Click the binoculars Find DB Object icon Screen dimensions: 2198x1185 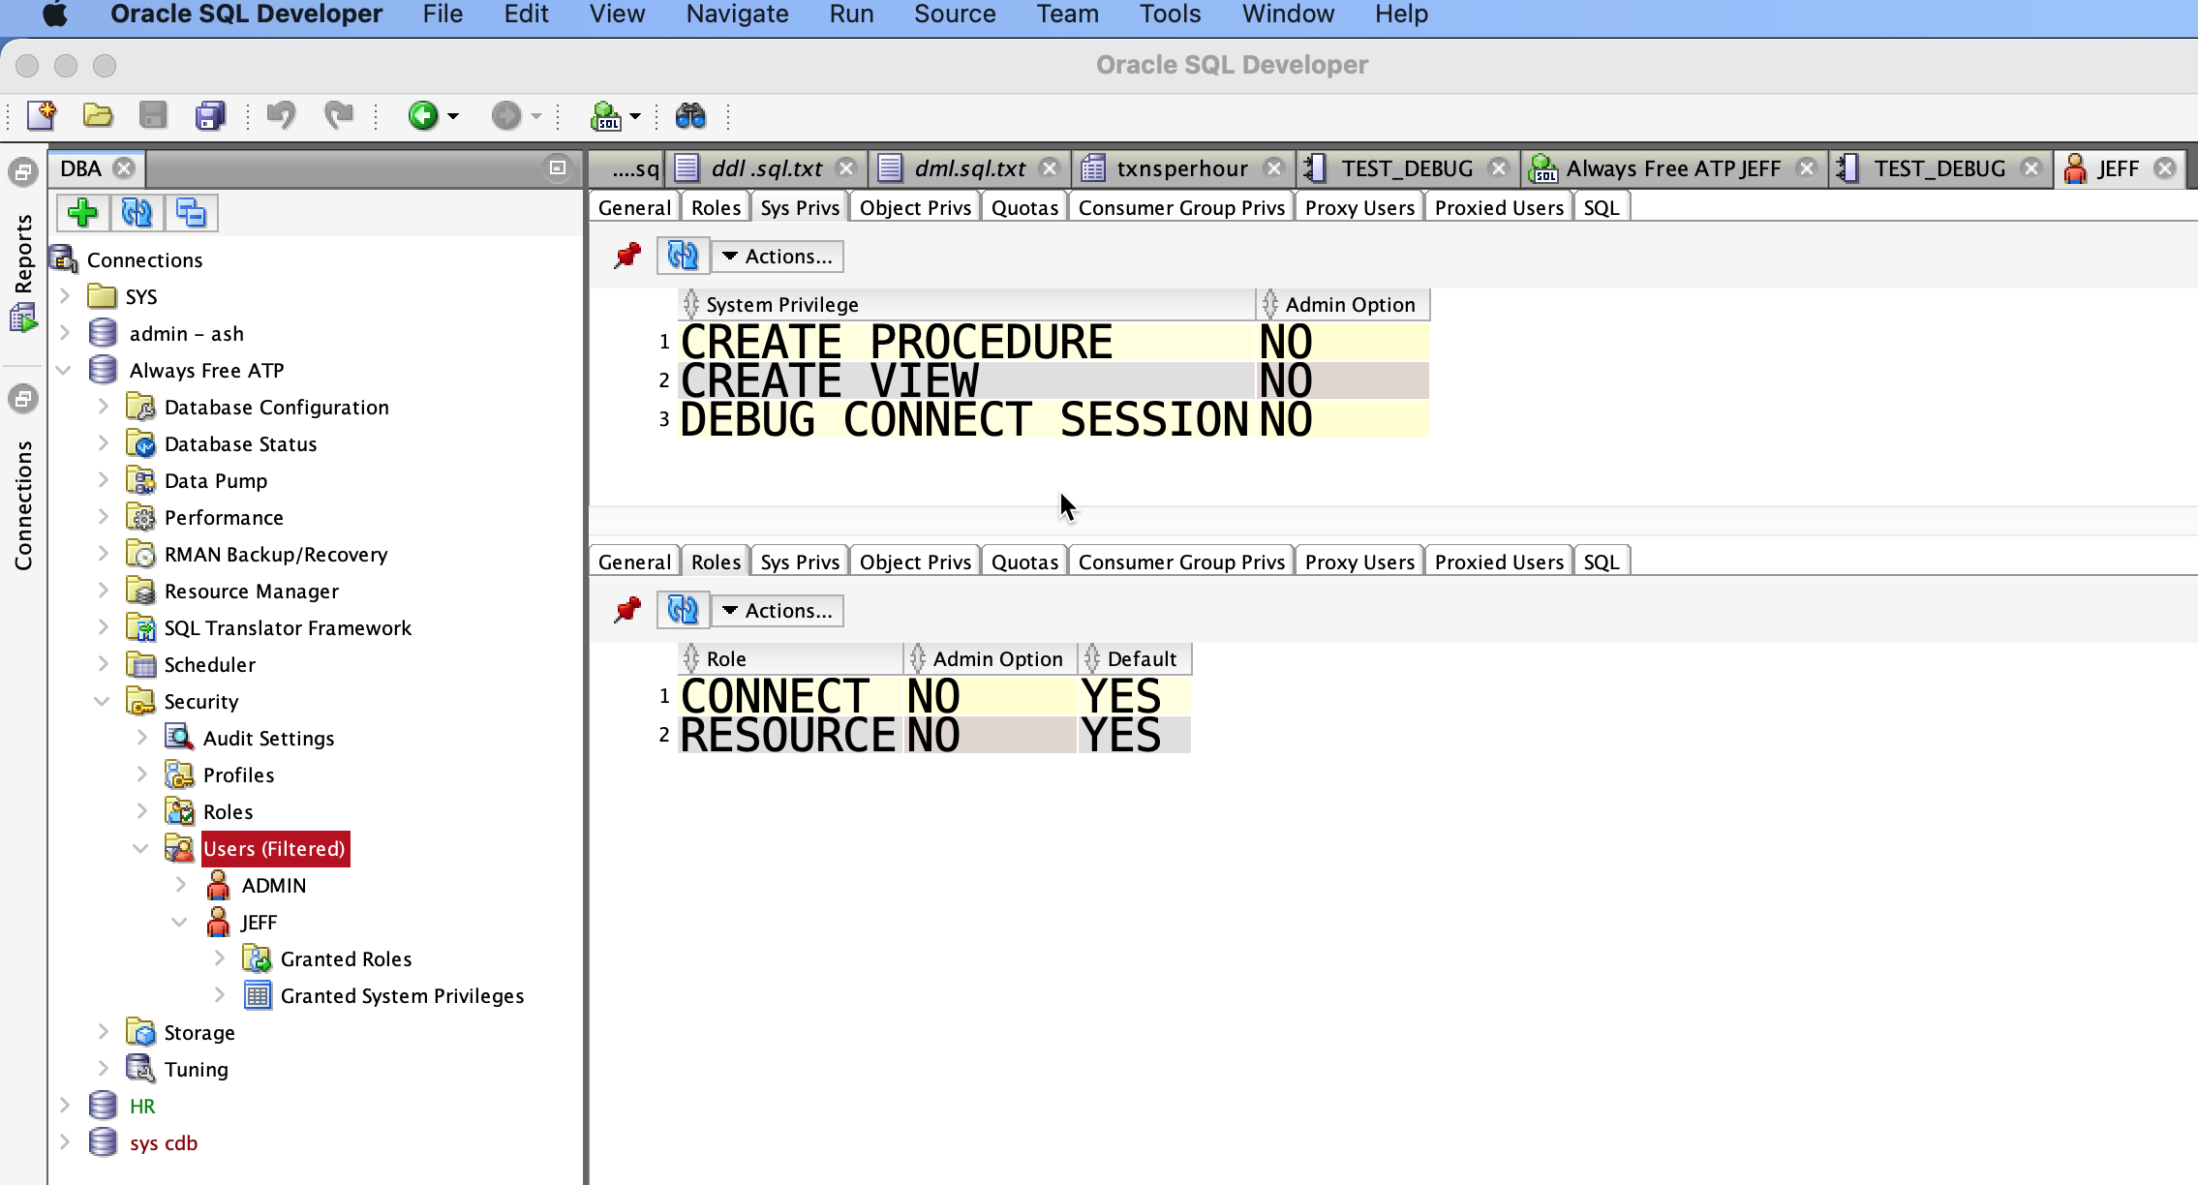pos(690,116)
